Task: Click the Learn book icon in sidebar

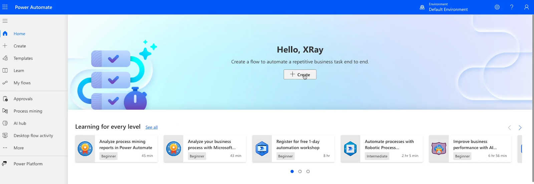Action: (x=5, y=70)
